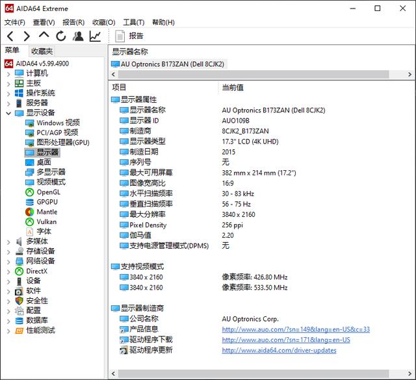This screenshot has width=416, height=380.
Task: Expand the 服务器 tree node
Action: (8, 103)
